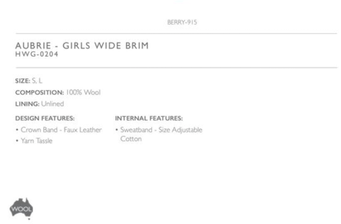Click the small dot beneath the Wool logo

[29, 219]
